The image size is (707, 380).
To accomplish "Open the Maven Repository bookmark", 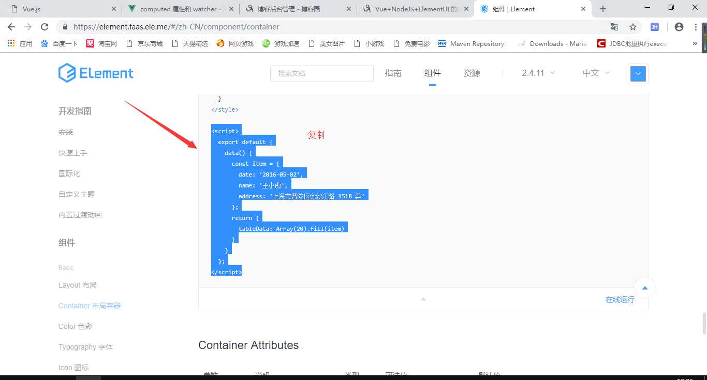I will [473, 43].
